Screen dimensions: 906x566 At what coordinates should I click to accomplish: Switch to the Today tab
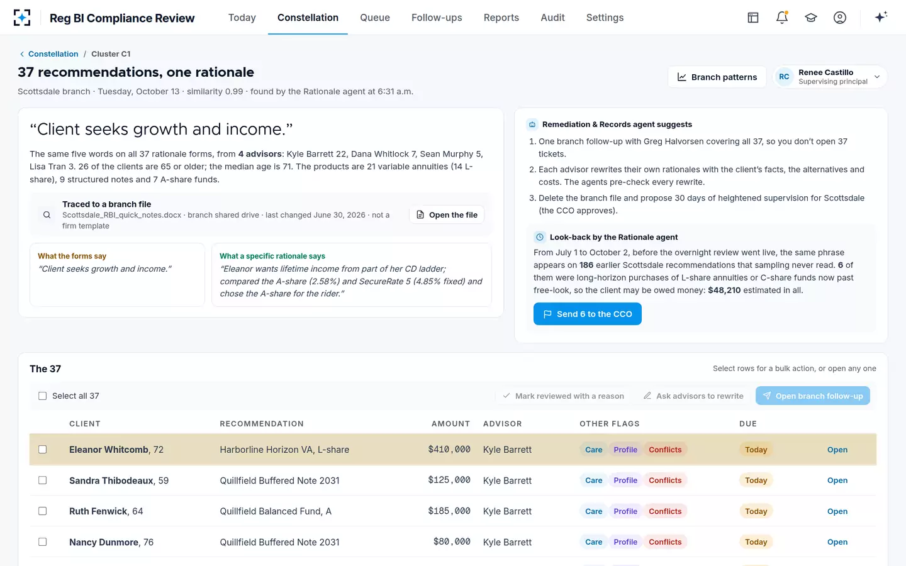coord(242,18)
